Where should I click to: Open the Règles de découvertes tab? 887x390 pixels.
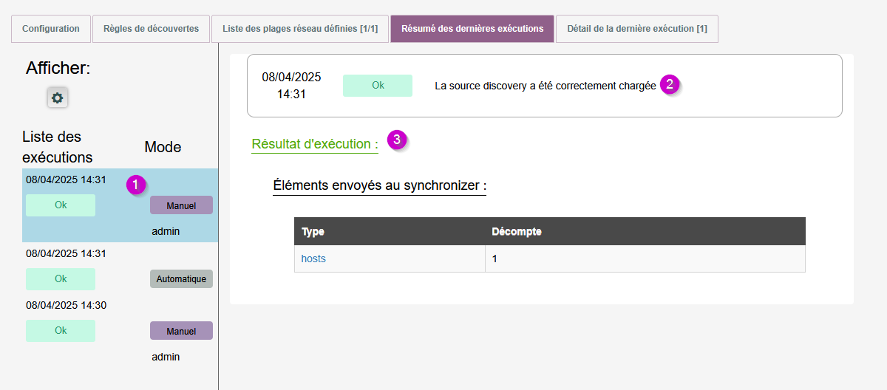(x=151, y=29)
